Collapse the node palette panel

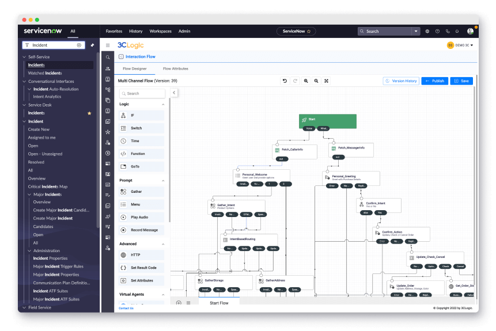174,93
